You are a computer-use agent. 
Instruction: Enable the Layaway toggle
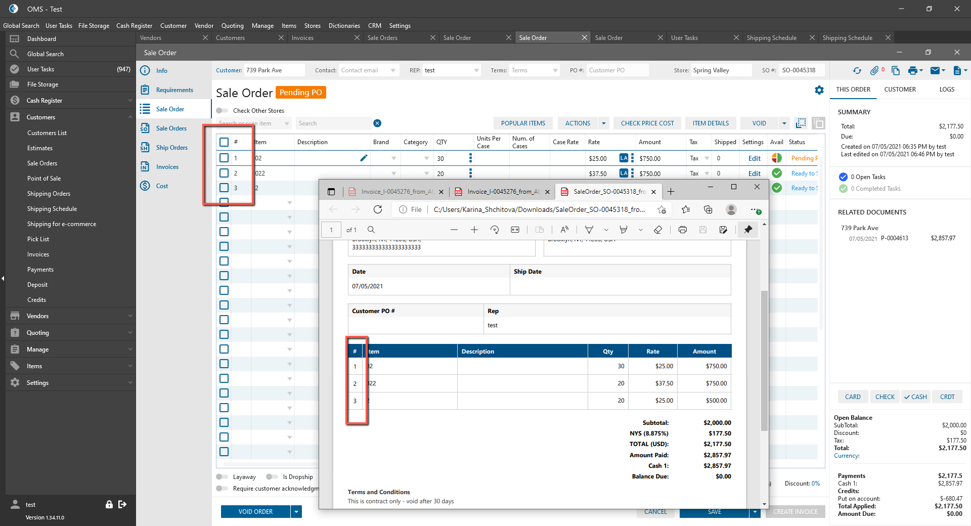[222, 477]
